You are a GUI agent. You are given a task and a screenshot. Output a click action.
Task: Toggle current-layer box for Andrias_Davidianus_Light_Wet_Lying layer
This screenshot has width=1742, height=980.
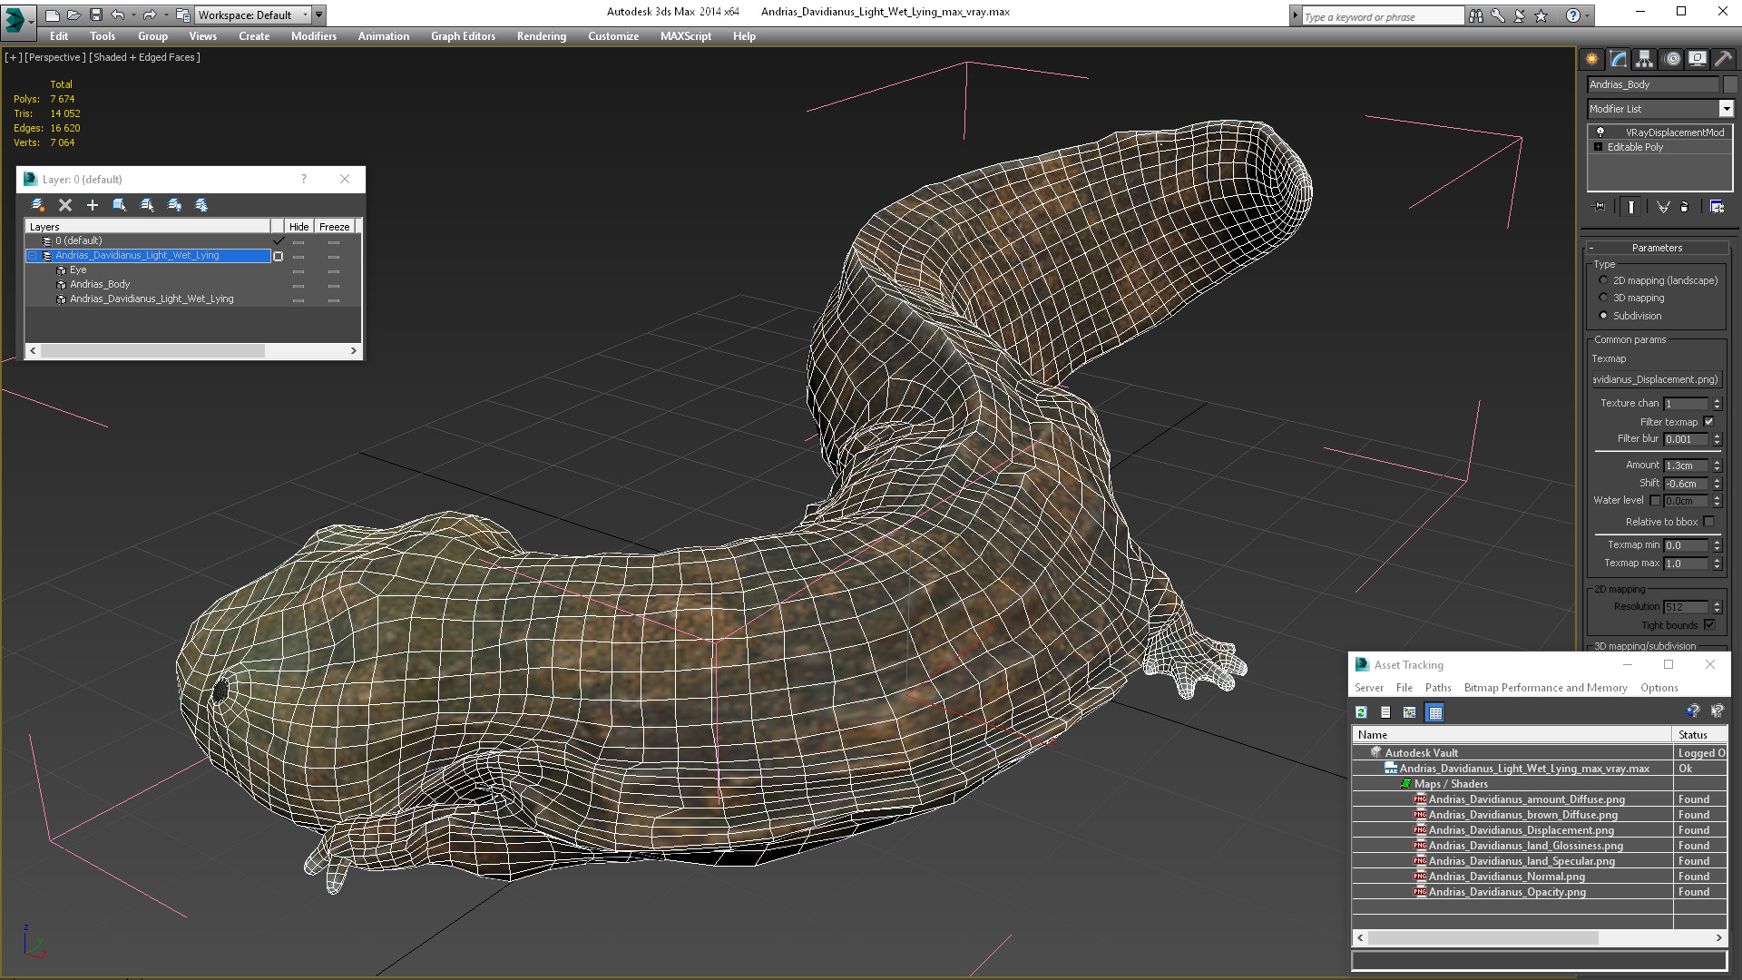click(279, 256)
